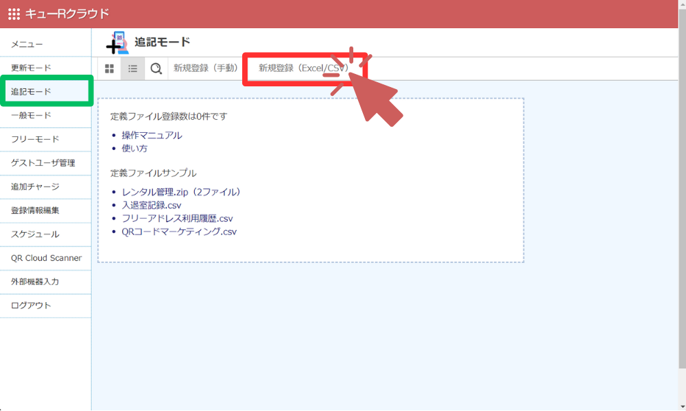Viewport: 686px width, 411px height.
Task: Switch to tile grid view
Action: point(109,68)
